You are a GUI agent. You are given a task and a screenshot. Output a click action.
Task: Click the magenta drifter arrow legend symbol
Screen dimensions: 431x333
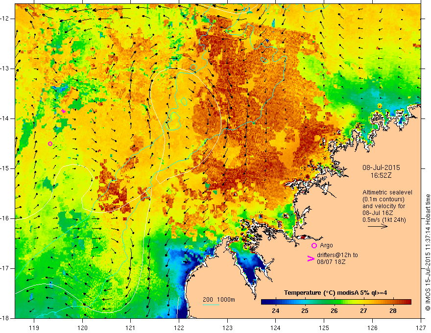311,258
